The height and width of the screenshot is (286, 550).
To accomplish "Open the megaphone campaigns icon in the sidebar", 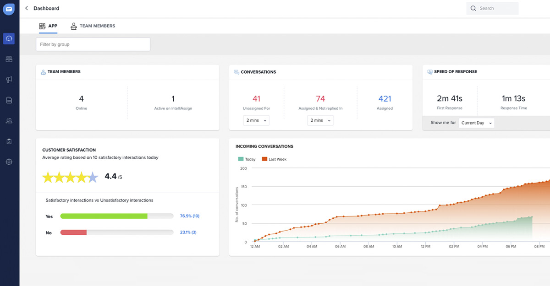I will (x=9, y=80).
